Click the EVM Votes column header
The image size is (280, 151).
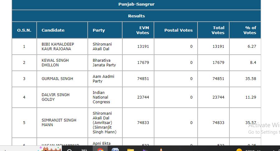tap(142, 30)
